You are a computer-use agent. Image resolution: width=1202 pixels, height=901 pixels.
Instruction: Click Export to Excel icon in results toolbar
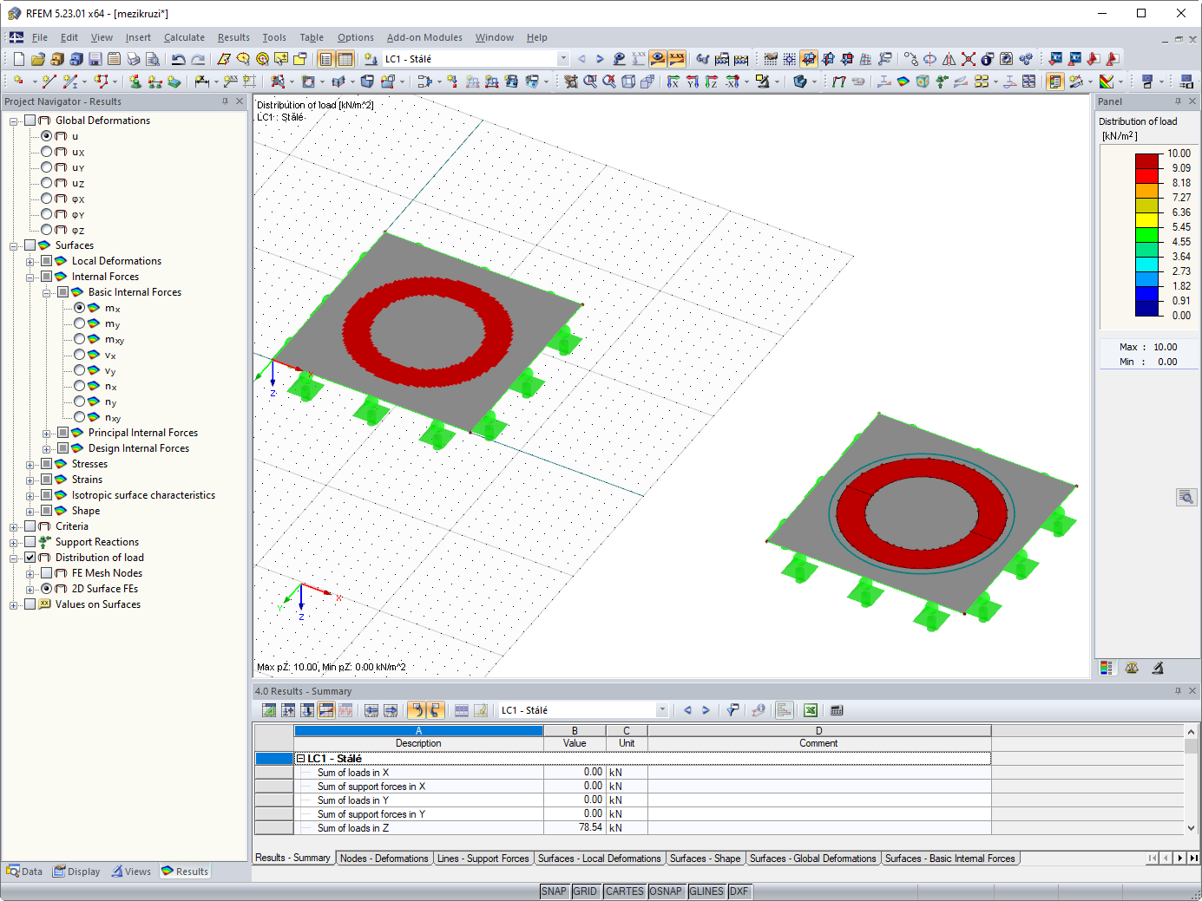(x=811, y=710)
